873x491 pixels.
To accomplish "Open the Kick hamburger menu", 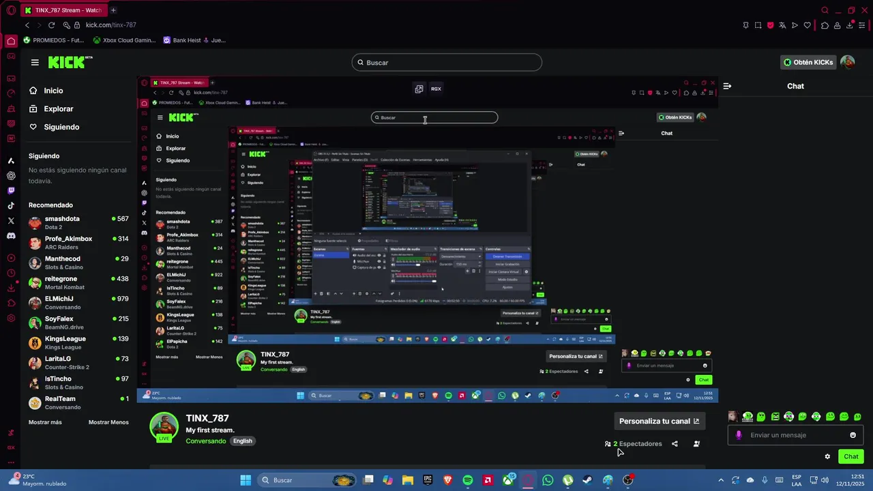I will (x=35, y=62).
